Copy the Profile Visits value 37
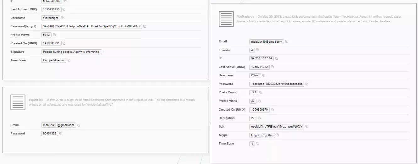The image size is (418, 164). [x=259, y=101]
